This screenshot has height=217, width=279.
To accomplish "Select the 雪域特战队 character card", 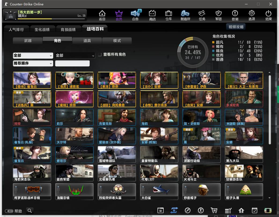I will point(117,154).
